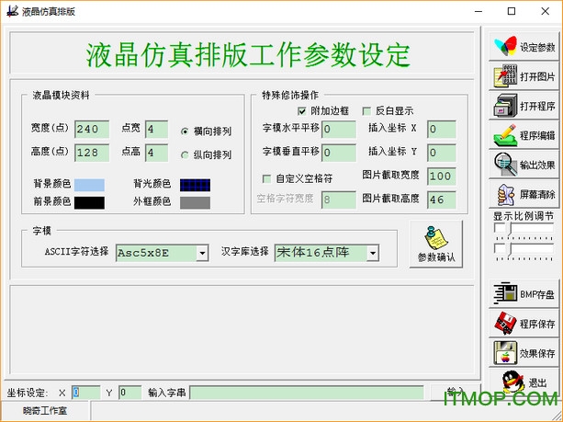This screenshot has width=563, height=422.
Task: Minimize the 液晶仿真排版 window
Action: [x=479, y=11]
